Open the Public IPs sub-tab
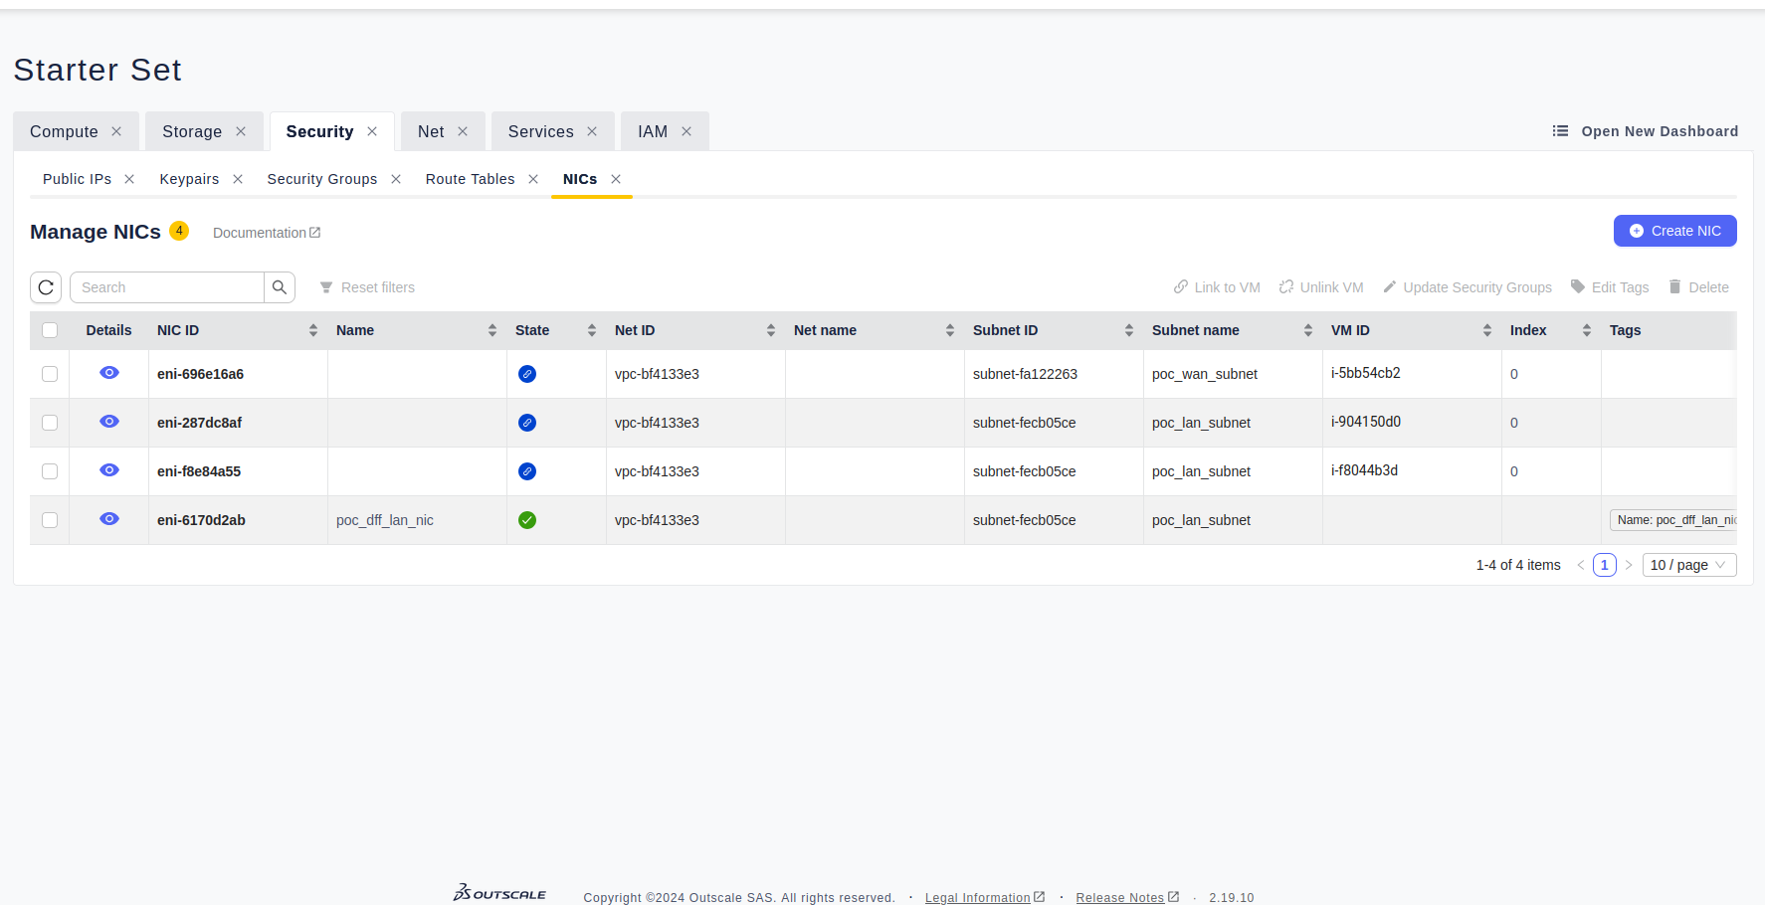Screen dimensions: 1765x905 click(77, 179)
